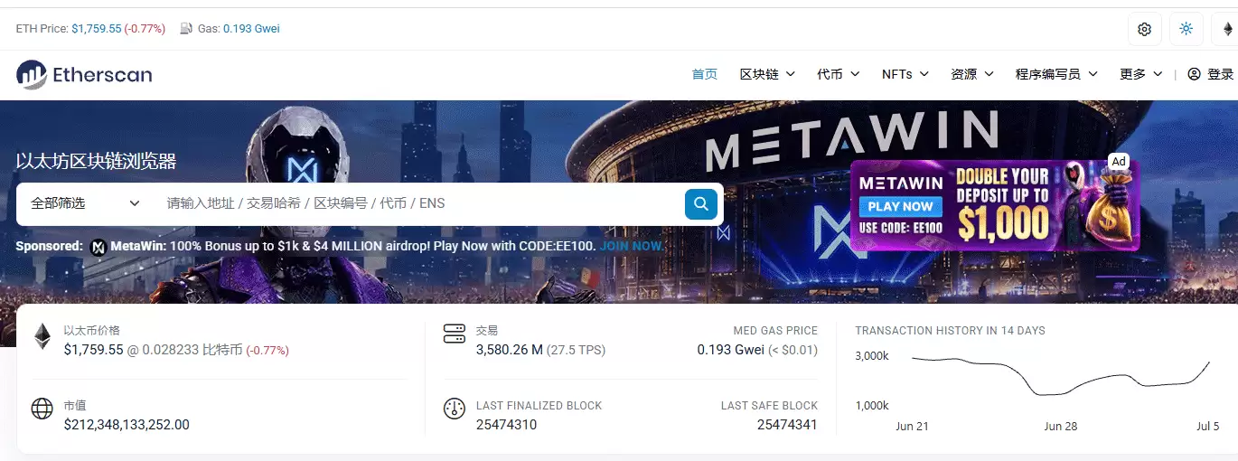Click the gas pump icon
Image resolution: width=1238 pixels, height=461 pixels.
186,29
